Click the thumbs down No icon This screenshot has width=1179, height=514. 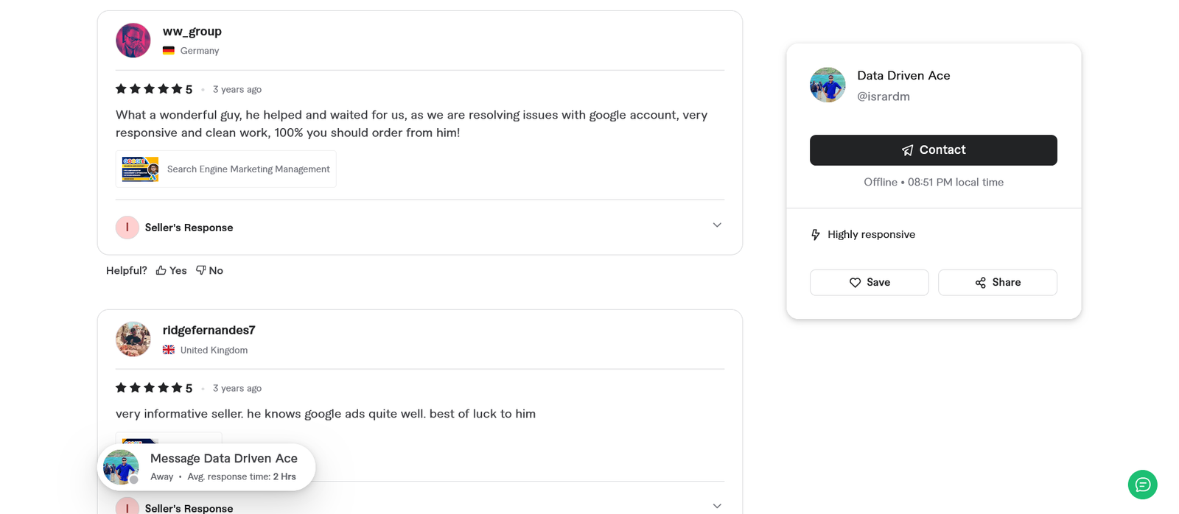point(200,270)
